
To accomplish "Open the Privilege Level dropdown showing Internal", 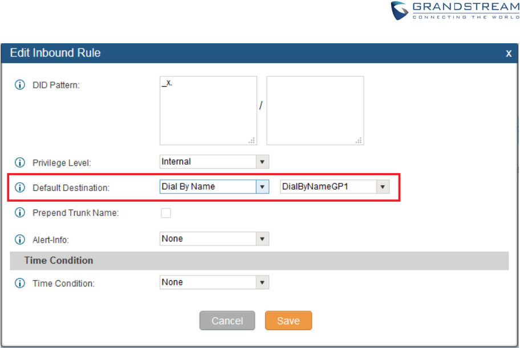I will coord(214,162).
